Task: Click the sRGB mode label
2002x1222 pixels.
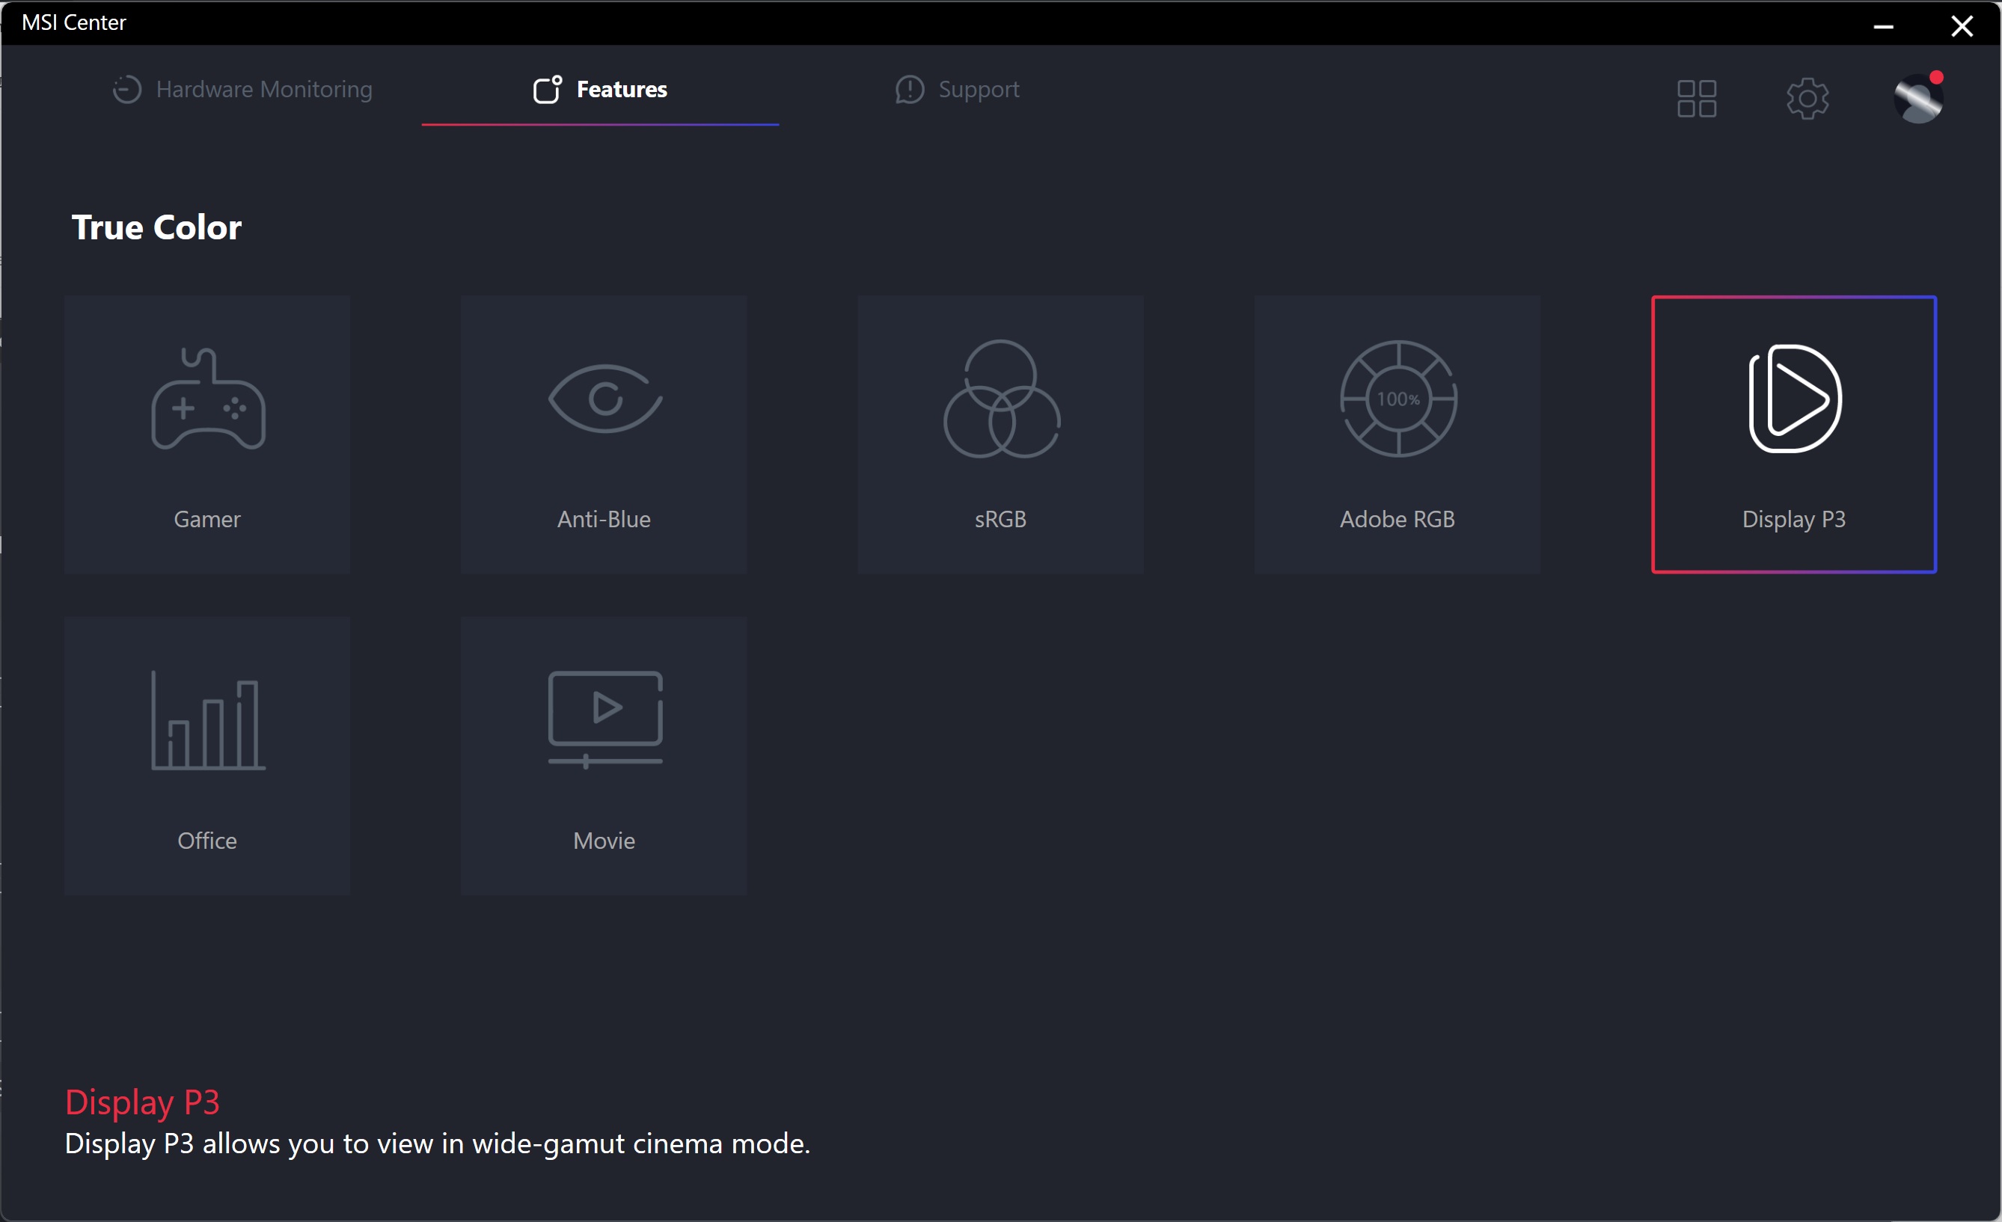Action: [1000, 519]
